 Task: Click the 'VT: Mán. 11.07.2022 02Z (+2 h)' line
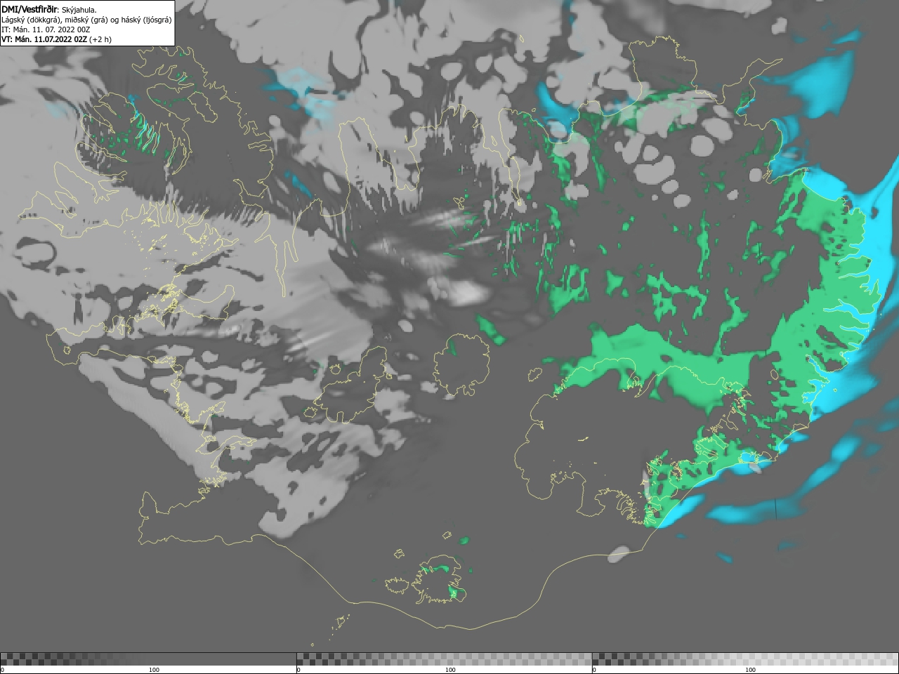pos(56,39)
